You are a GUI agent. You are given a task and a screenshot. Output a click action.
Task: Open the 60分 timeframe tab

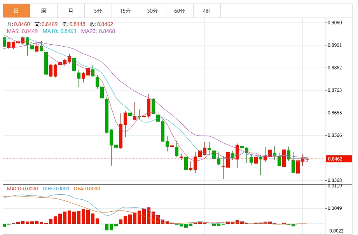point(180,11)
